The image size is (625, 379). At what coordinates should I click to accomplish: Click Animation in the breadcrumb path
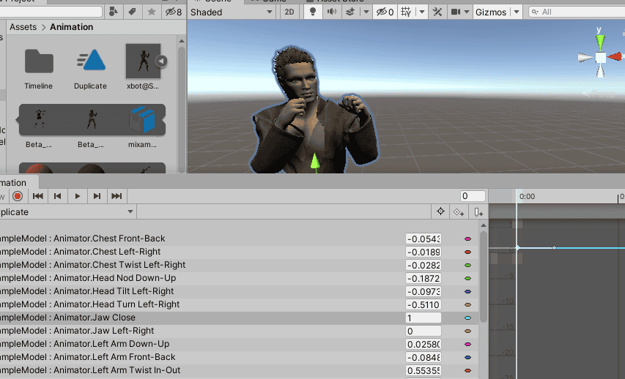[x=71, y=27]
